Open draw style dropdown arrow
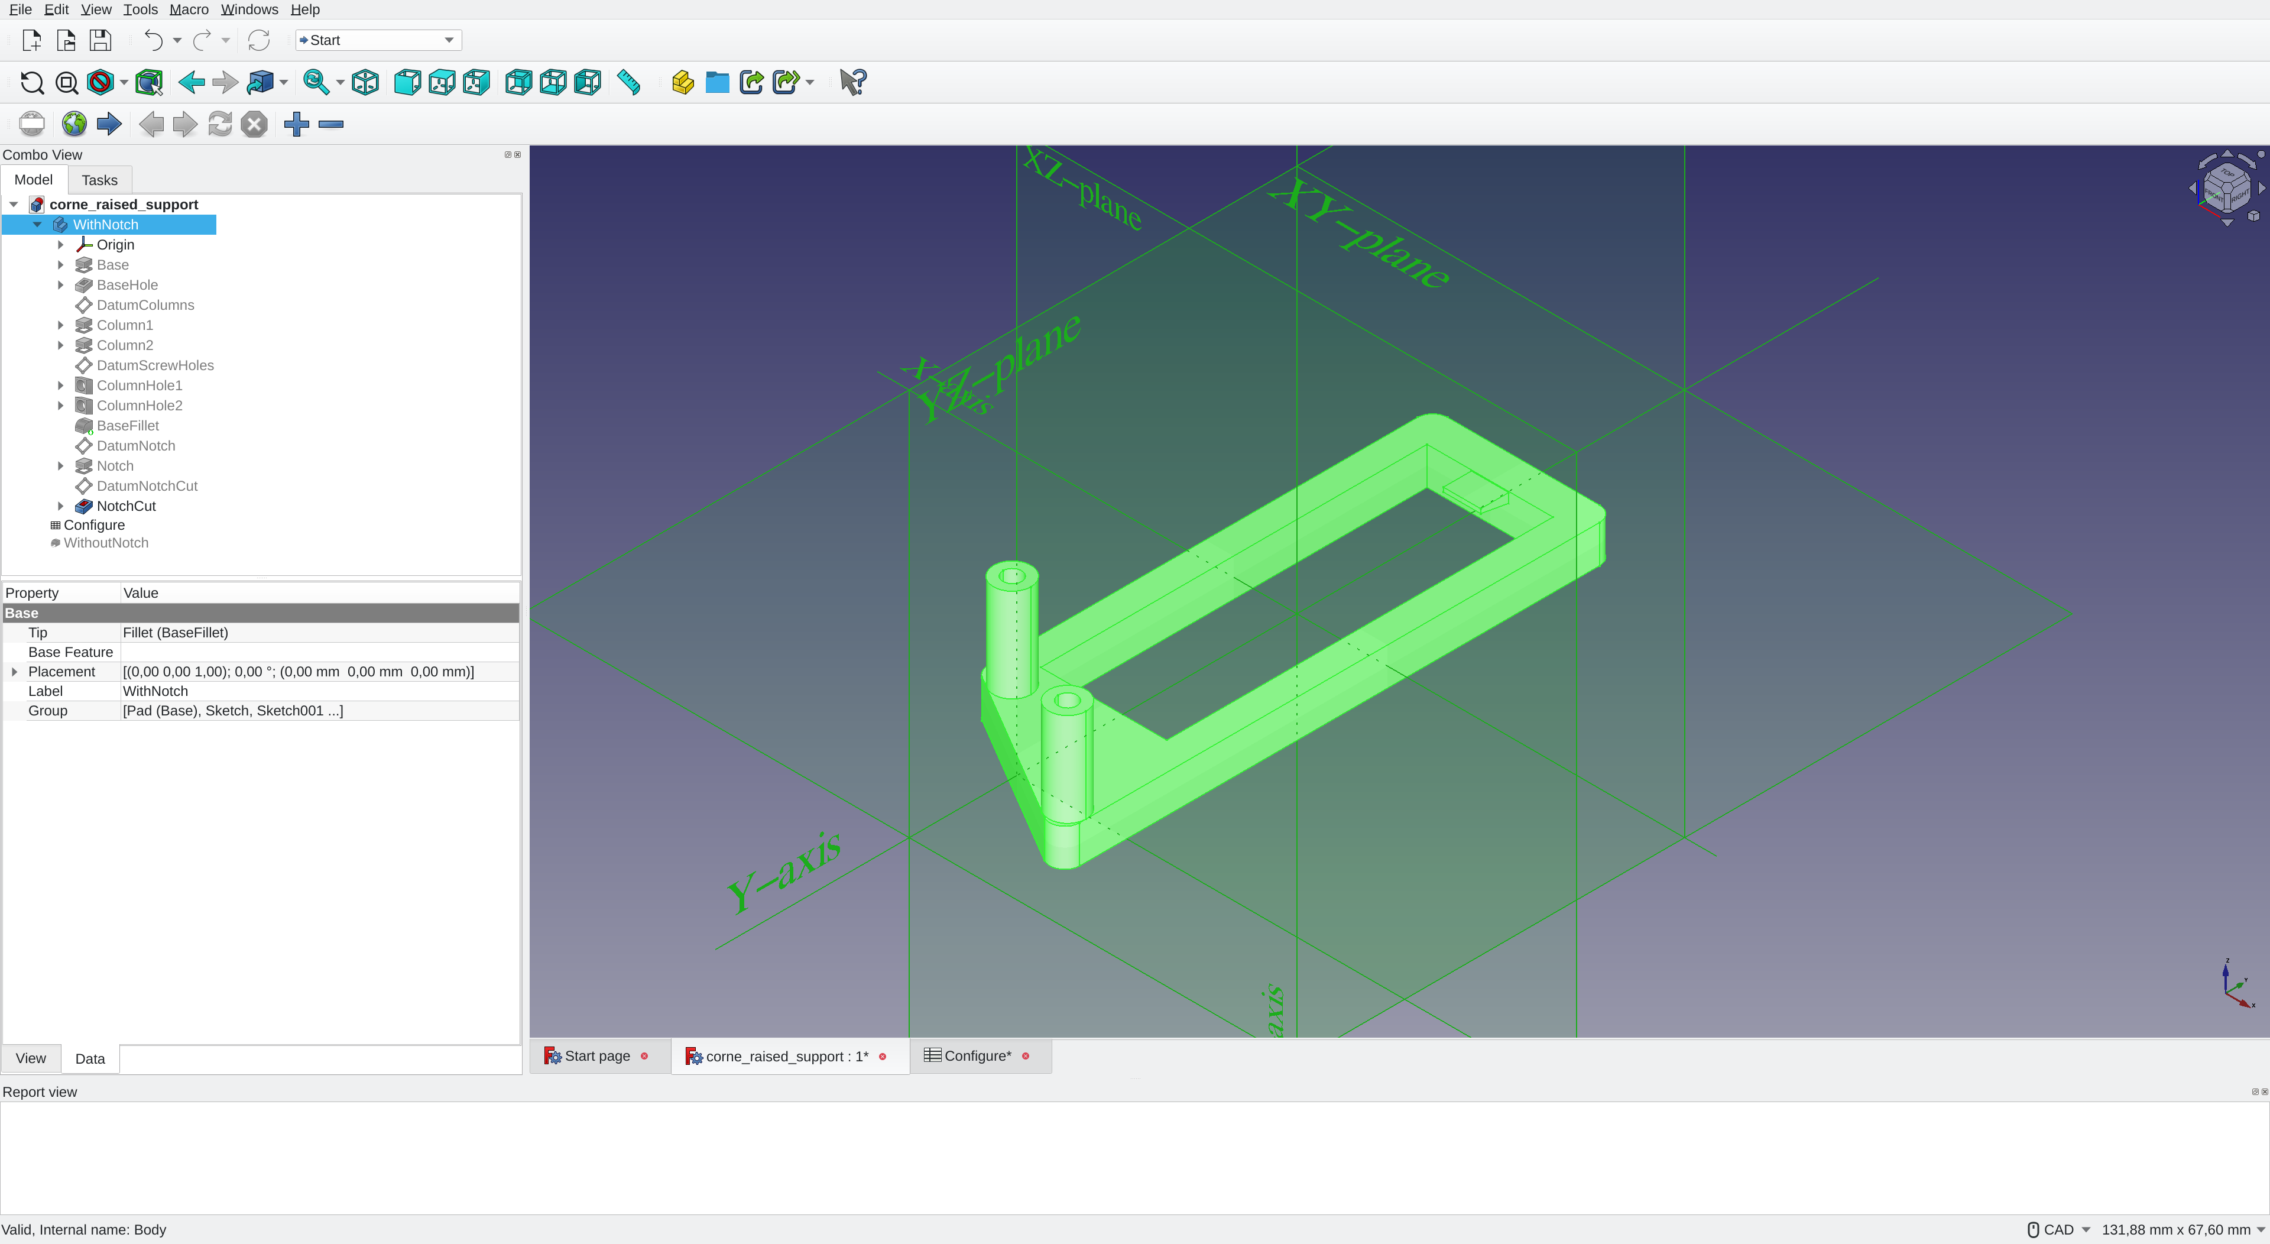This screenshot has width=2270, height=1244. (x=124, y=82)
